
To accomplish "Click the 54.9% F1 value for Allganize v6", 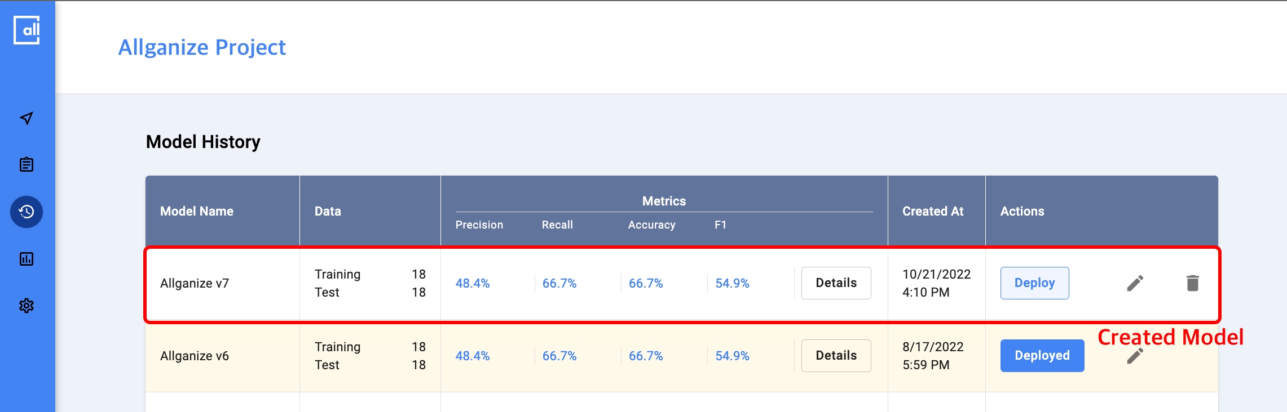I will tap(732, 356).
